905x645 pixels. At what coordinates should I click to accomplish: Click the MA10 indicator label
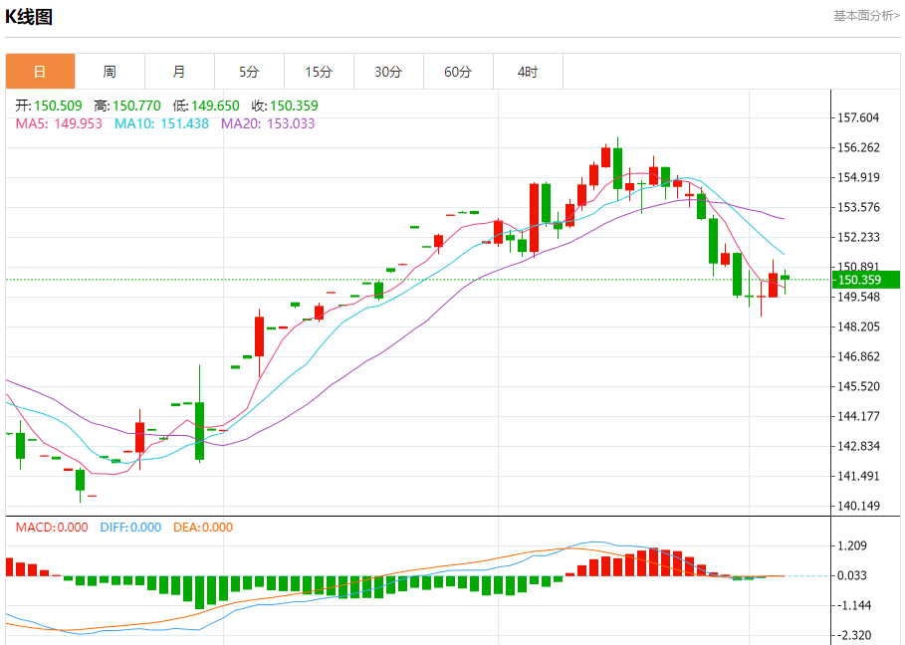[x=161, y=123]
